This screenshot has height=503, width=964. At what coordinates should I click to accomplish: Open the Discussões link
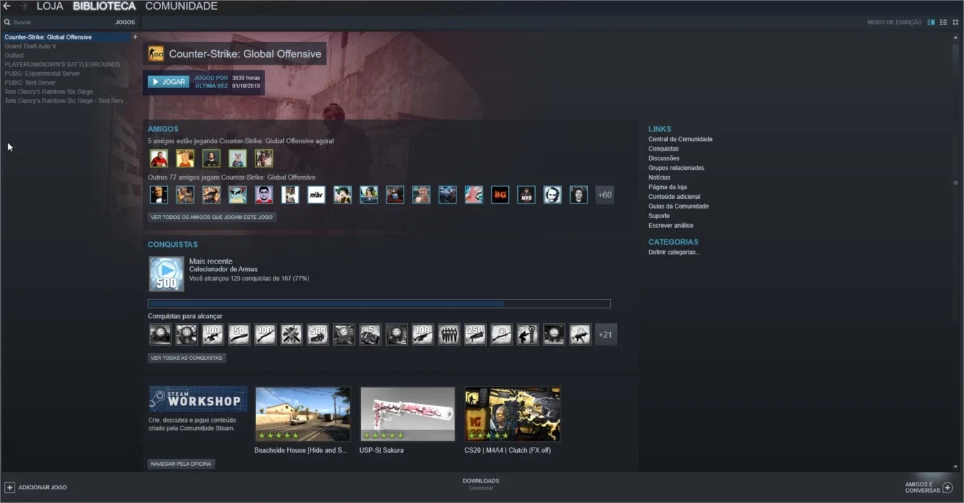(x=664, y=158)
